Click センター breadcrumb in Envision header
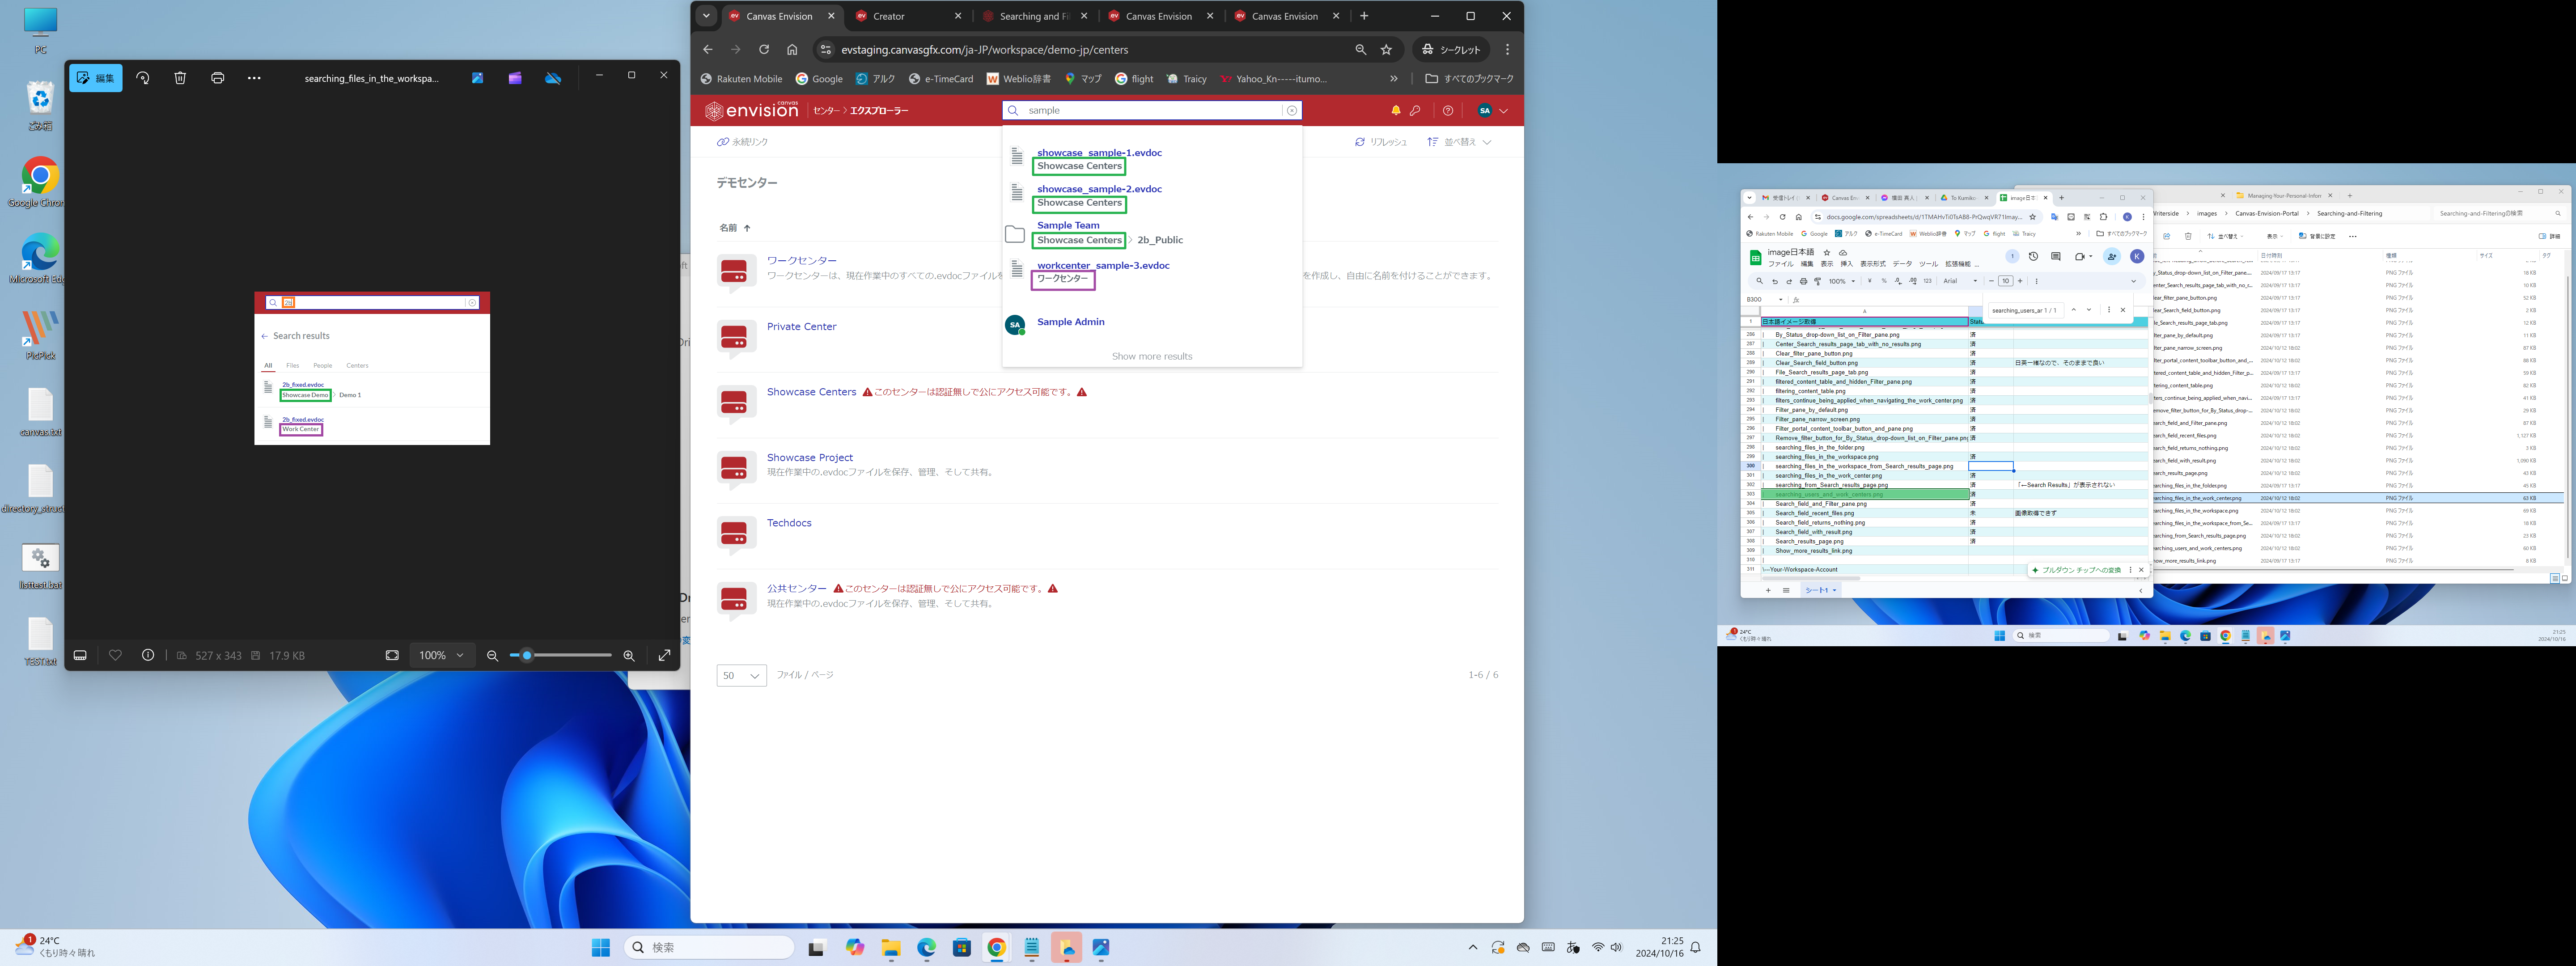 pyautogui.click(x=826, y=111)
